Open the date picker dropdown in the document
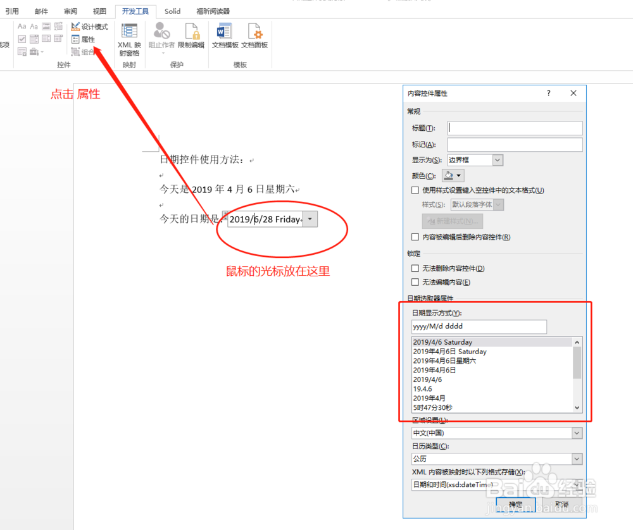The height and width of the screenshot is (530, 633). pyautogui.click(x=310, y=219)
